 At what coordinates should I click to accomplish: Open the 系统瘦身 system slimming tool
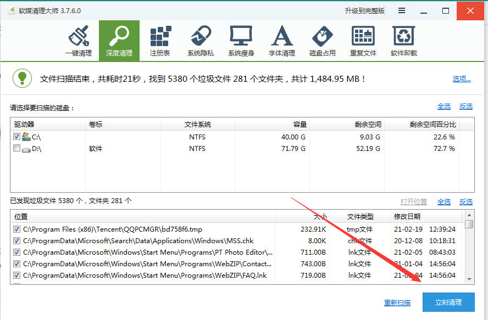coord(241,41)
